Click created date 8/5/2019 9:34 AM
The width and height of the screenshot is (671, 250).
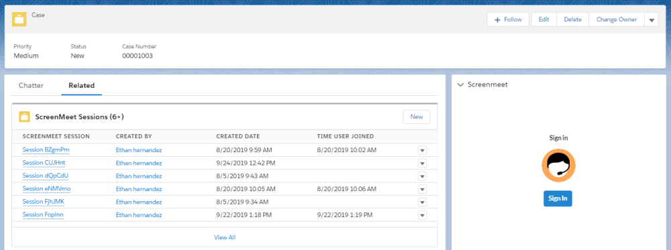(x=243, y=202)
